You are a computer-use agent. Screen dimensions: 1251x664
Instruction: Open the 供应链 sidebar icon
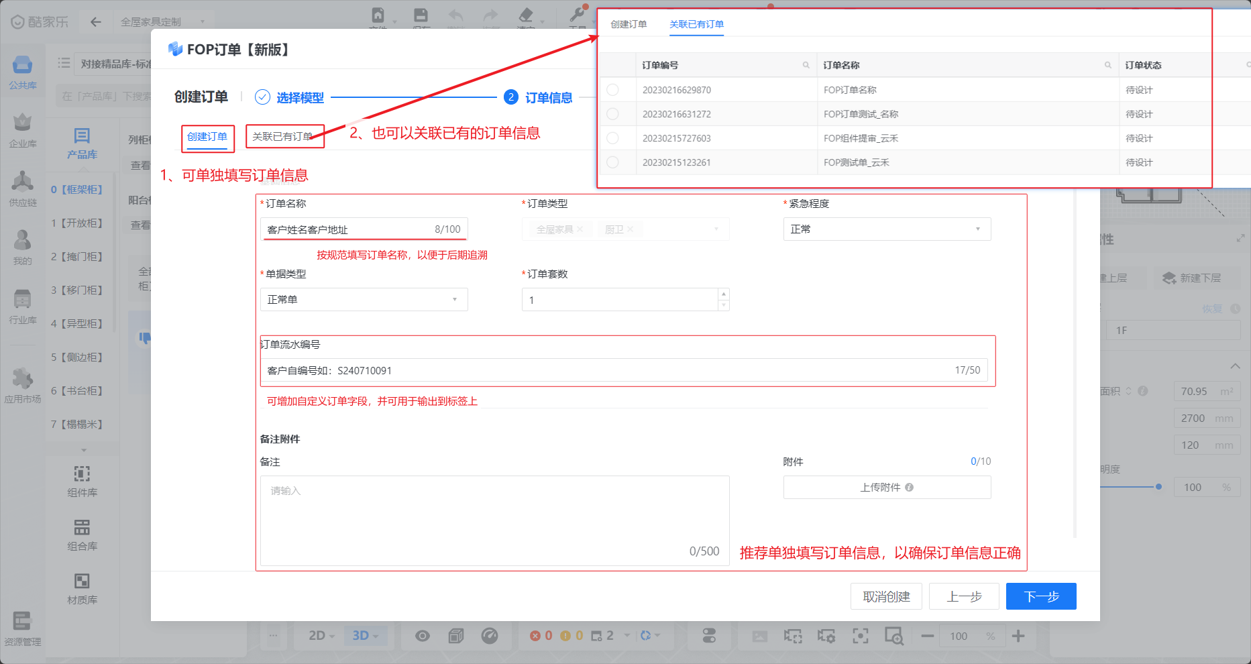(22, 188)
